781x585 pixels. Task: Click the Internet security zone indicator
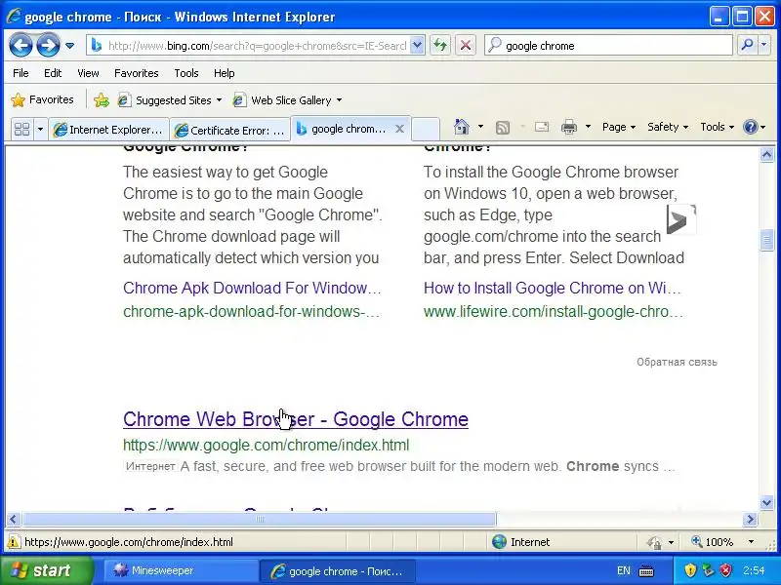click(521, 542)
